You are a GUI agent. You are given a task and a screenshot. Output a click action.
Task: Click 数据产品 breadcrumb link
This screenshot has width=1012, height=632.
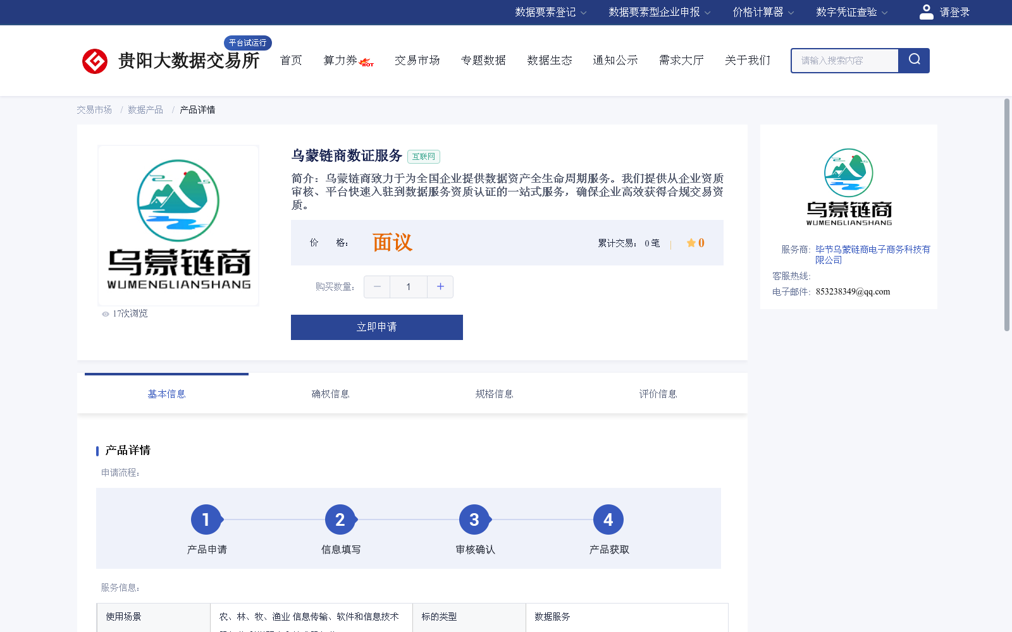(x=145, y=110)
